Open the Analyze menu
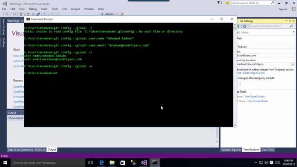 (75, 9)
